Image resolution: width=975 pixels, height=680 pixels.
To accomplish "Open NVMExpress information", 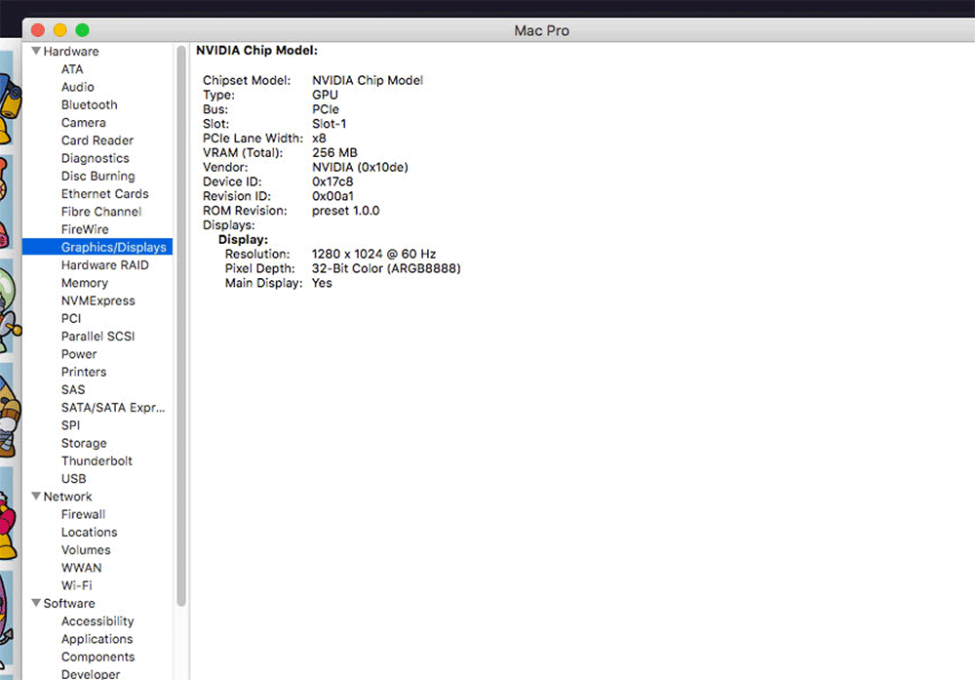I will pyautogui.click(x=97, y=300).
